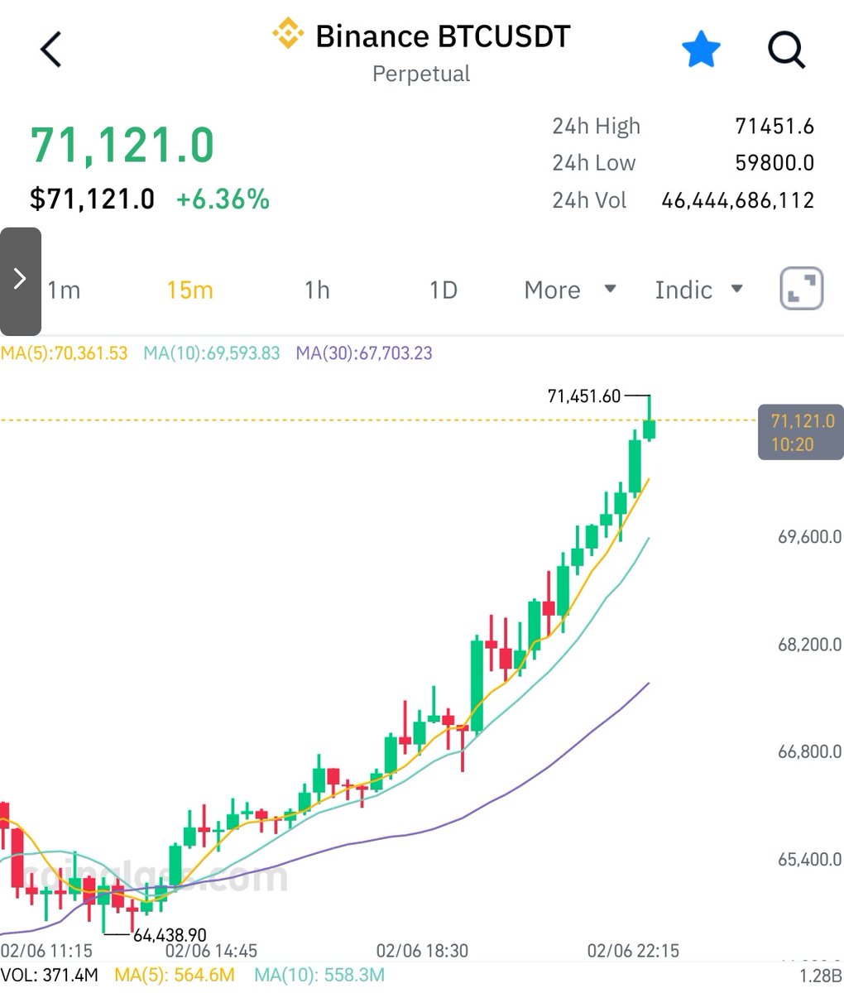844x993 pixels.
Task: Tap Binance BTCUSDT title
Action: [444, 36]
